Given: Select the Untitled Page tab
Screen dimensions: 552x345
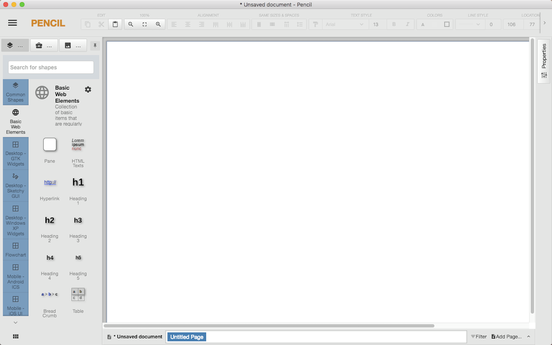Looking at the screenshot, I should pos(187,337).
